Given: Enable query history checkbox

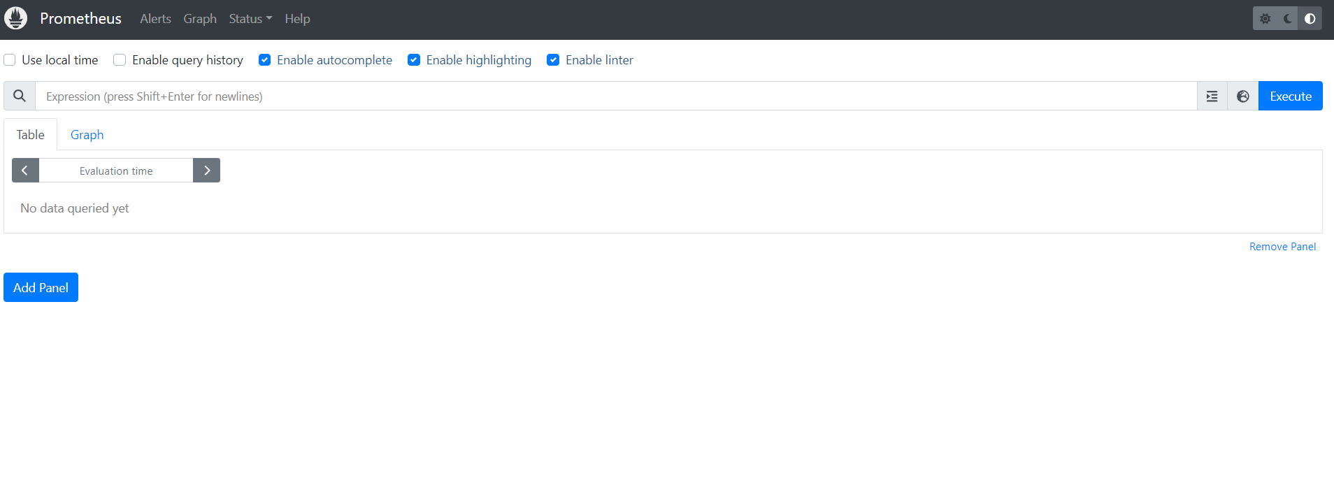Looking at the screenshot, I should point(120,60).
